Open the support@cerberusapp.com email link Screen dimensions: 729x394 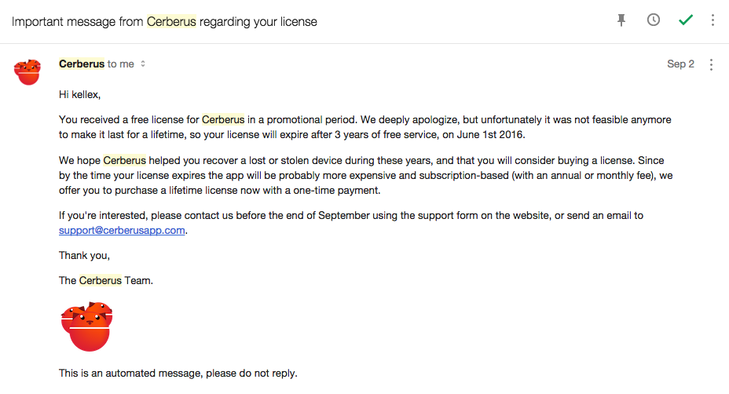pyautogui.click(x=122, y=231)
